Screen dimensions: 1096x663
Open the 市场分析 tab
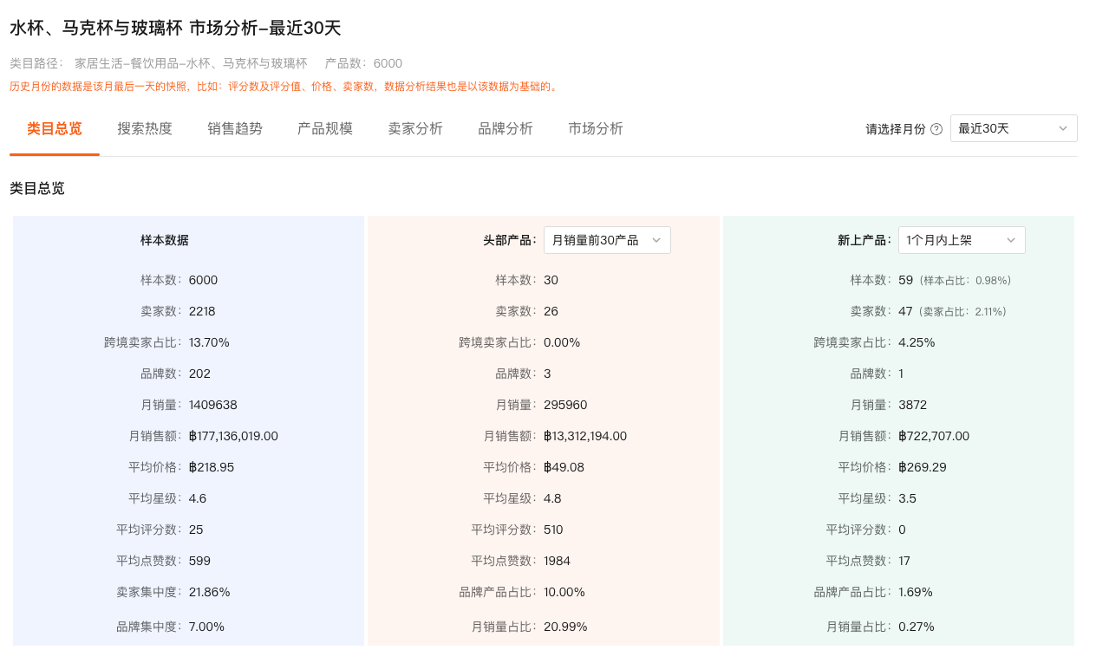click(596, 129)
